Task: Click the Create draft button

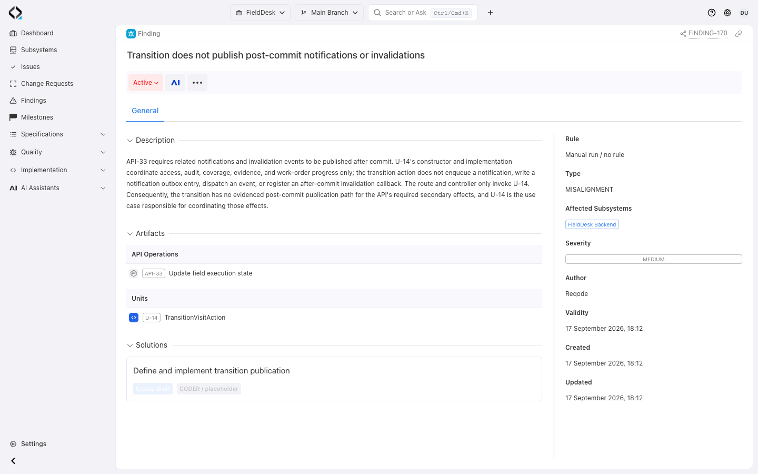Action: [x=153, y=389]
